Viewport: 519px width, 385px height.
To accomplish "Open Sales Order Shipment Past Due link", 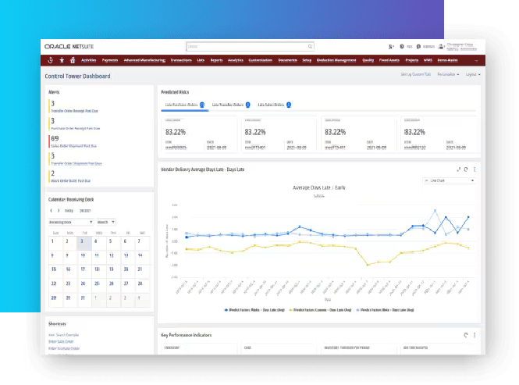I will [x=73, y=145].
